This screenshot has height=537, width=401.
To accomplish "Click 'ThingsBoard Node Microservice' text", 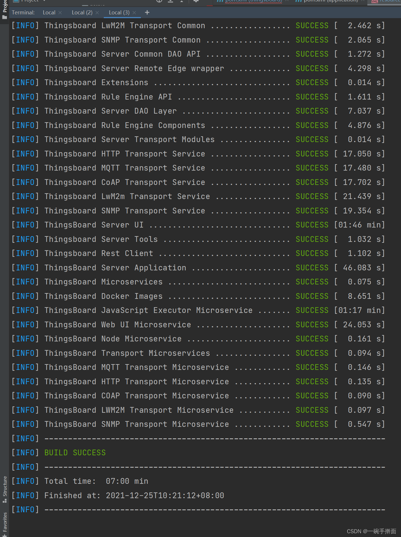I will [113, 339].
